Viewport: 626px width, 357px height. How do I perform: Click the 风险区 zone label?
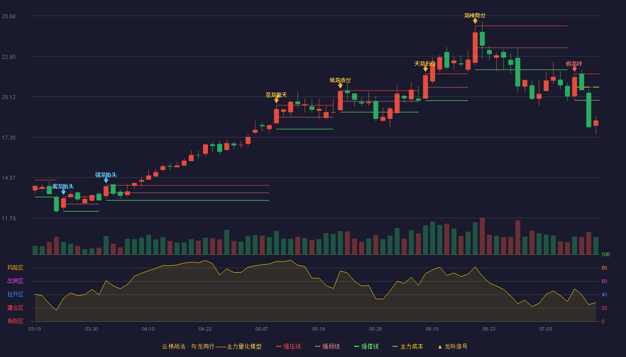click(x=15, y=268)
